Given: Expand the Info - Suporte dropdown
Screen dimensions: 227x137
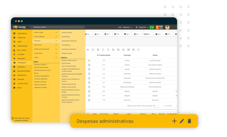Looking at the screenshot, I should [125, 27].
